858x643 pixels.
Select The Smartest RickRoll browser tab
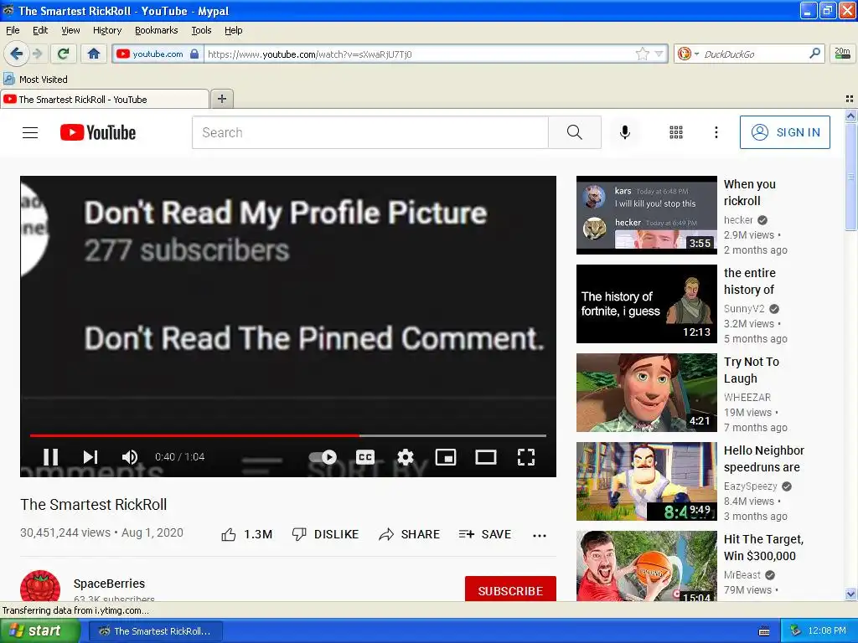coord(104,100)
